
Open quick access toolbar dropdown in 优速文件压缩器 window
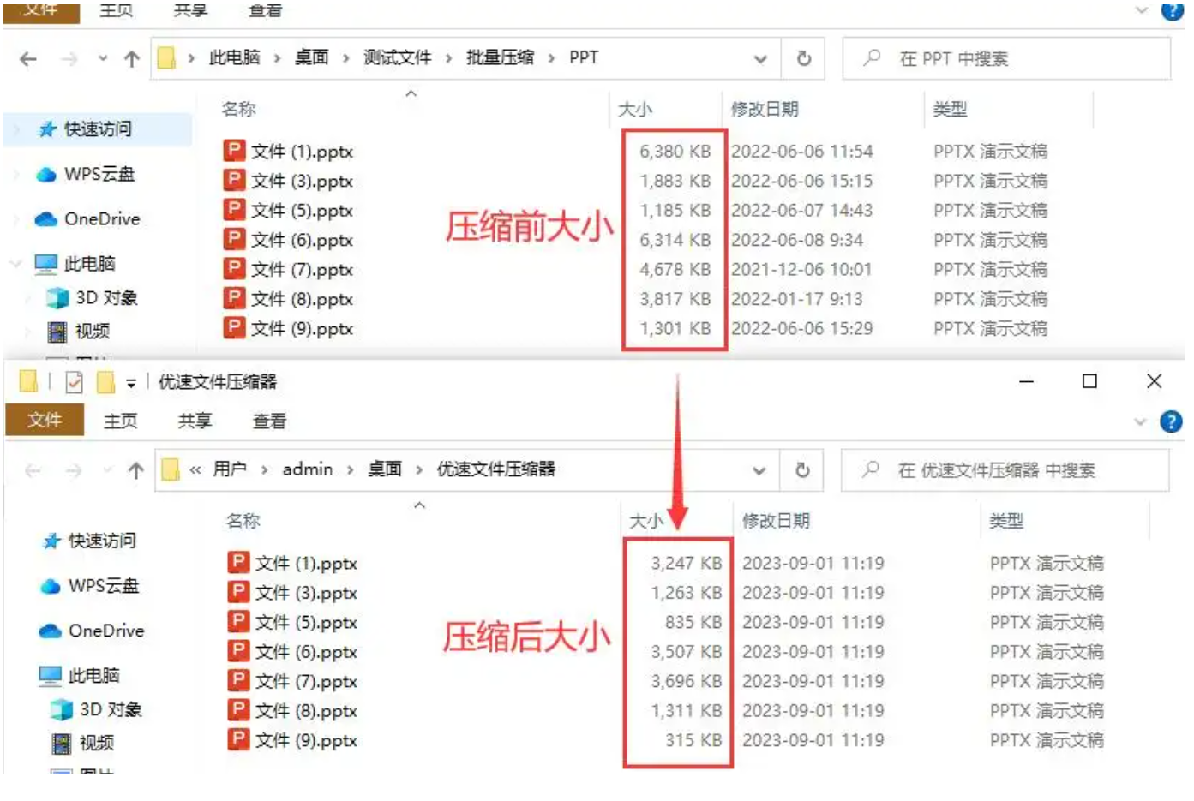pyautogui.click(x=131, y=383)
